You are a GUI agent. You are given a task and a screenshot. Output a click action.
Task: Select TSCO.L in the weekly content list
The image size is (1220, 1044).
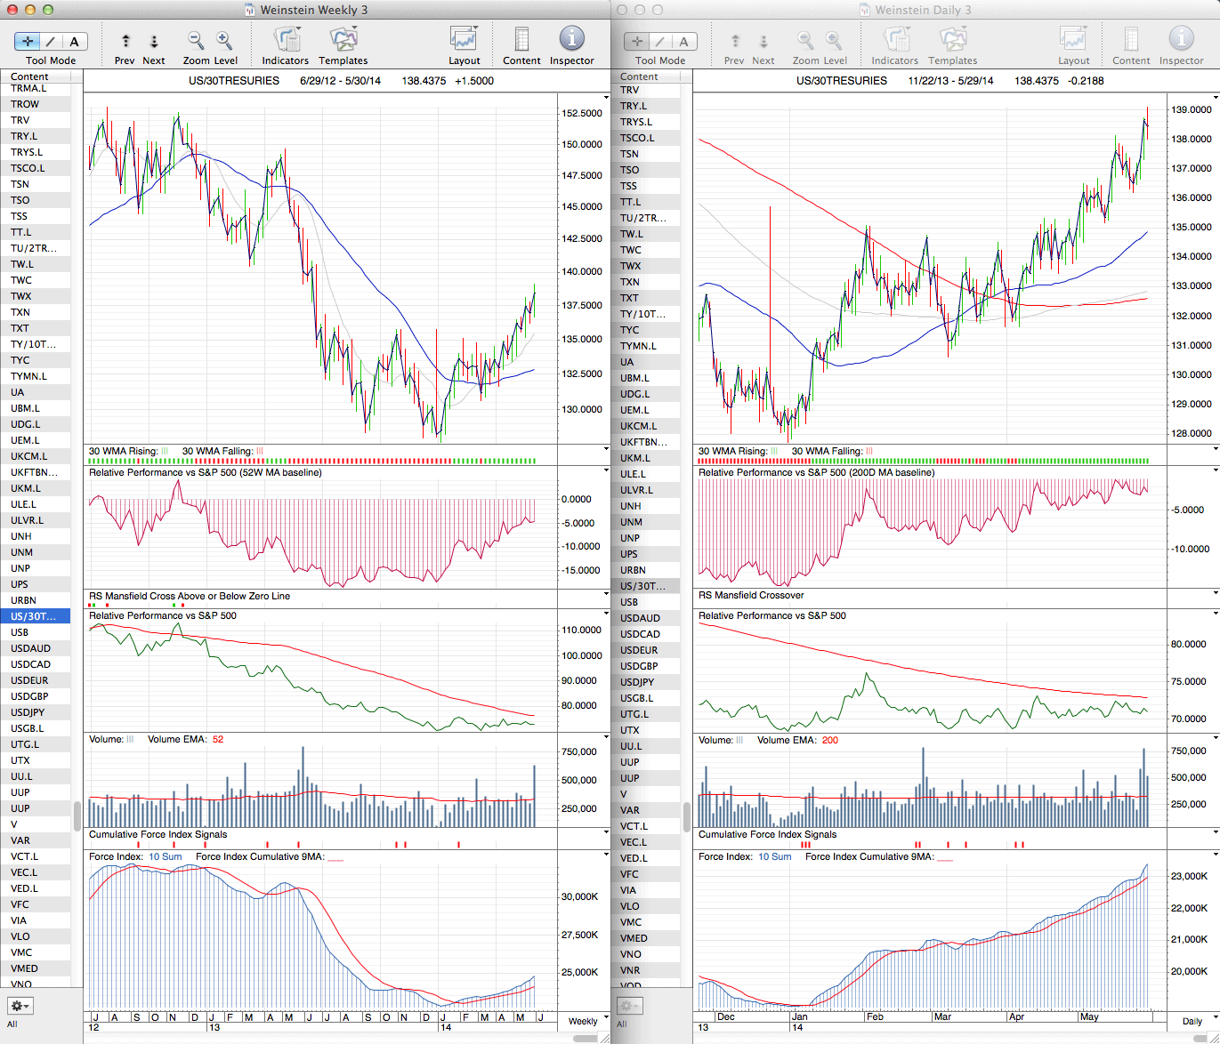pos(28,168)
